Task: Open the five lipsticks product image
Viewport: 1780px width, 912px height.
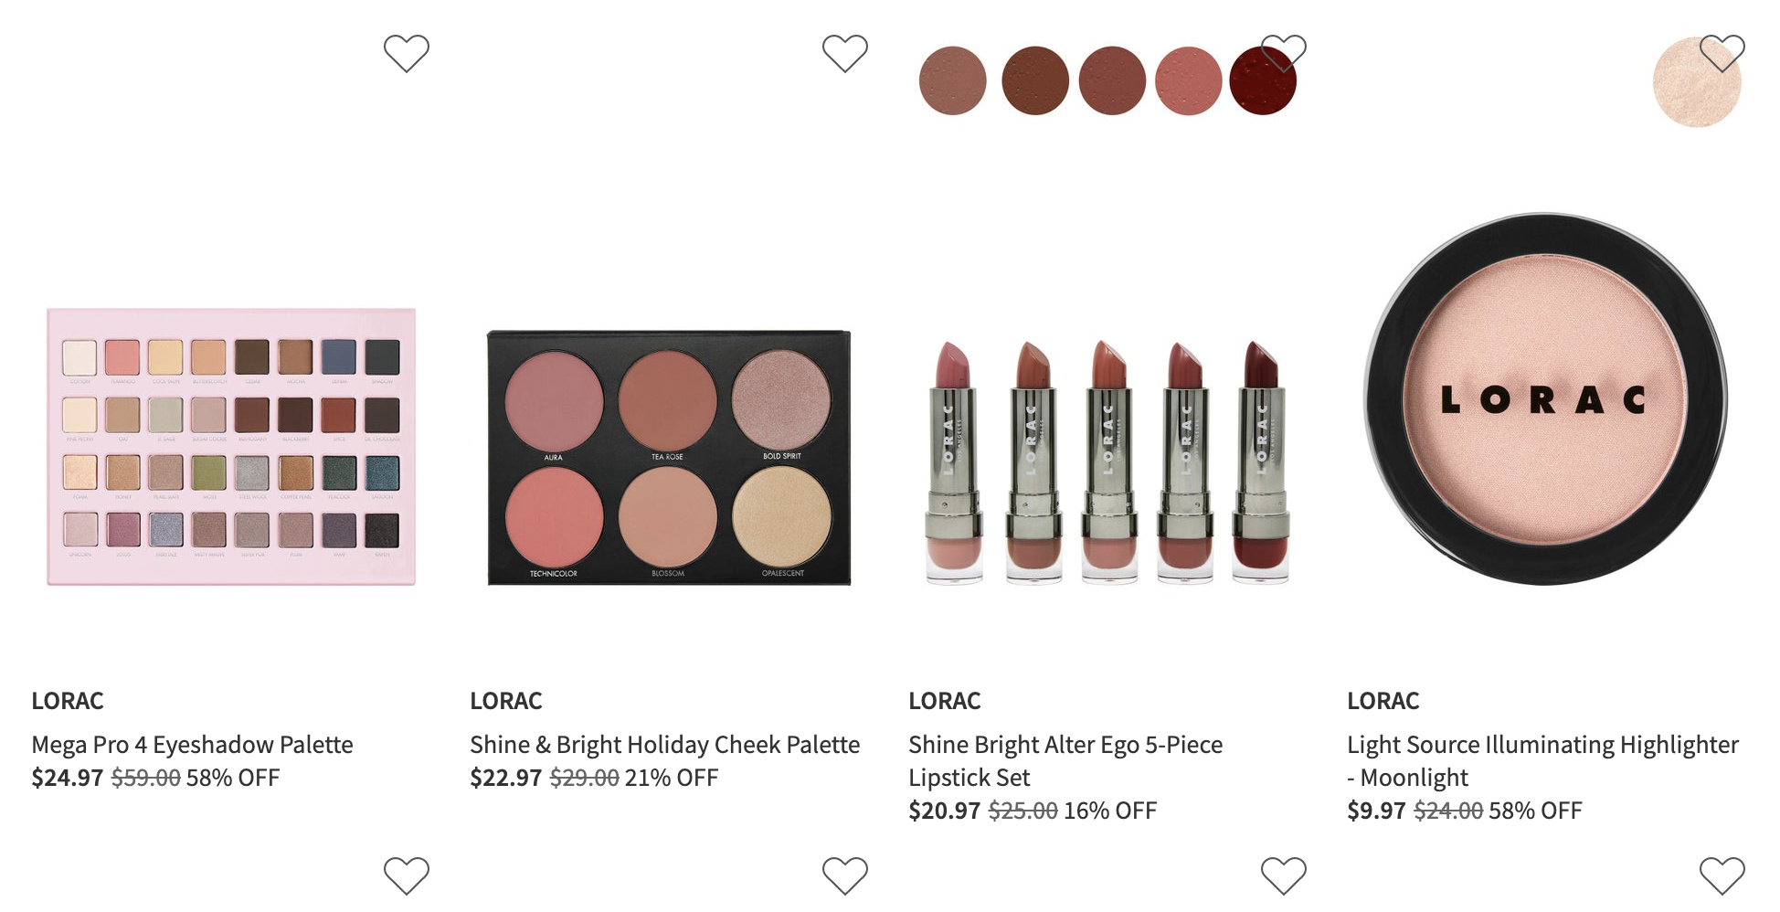Action: tap(1107, 461)
